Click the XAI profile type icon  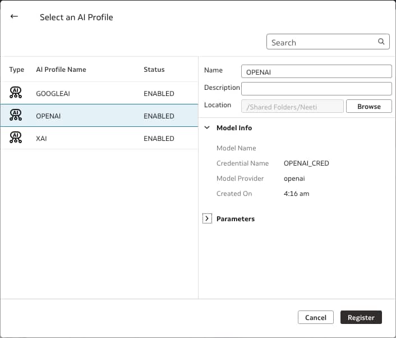tap(16, 138)
